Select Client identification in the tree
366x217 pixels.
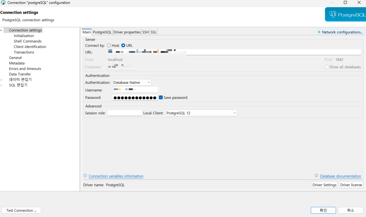[30, 47]
